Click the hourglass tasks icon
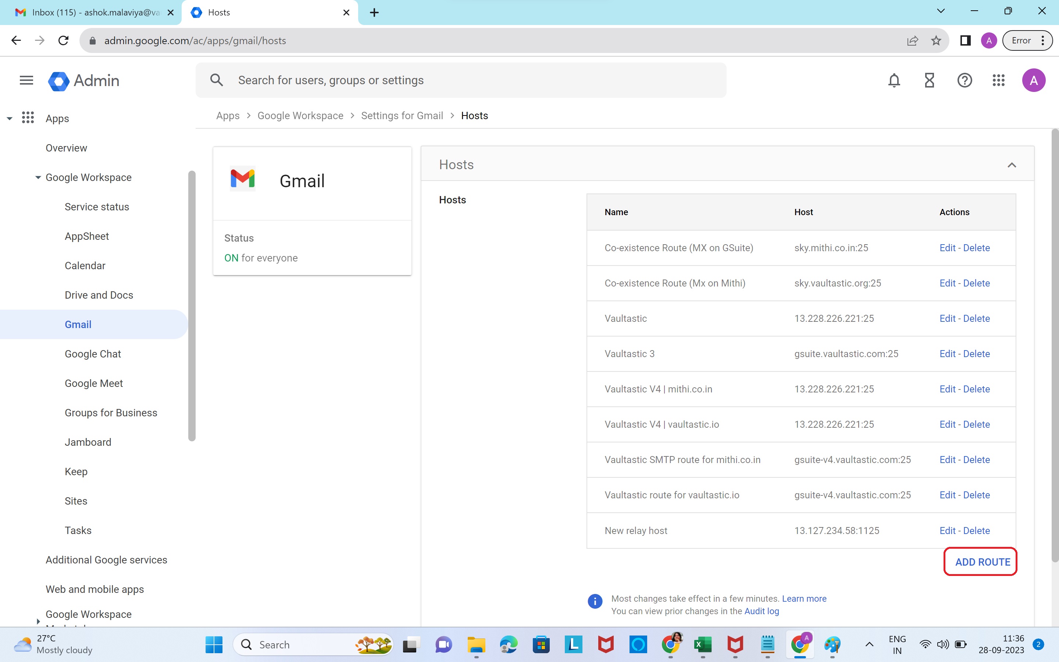1059x662 pixels. (929, 80)
